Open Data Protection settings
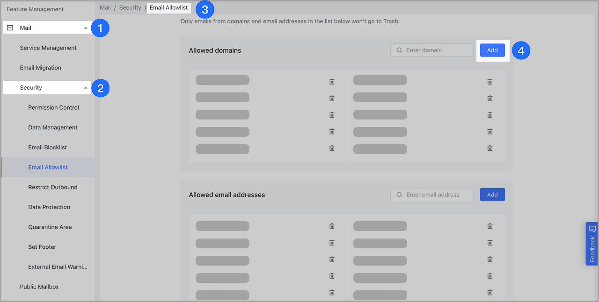 pos(48,207)
